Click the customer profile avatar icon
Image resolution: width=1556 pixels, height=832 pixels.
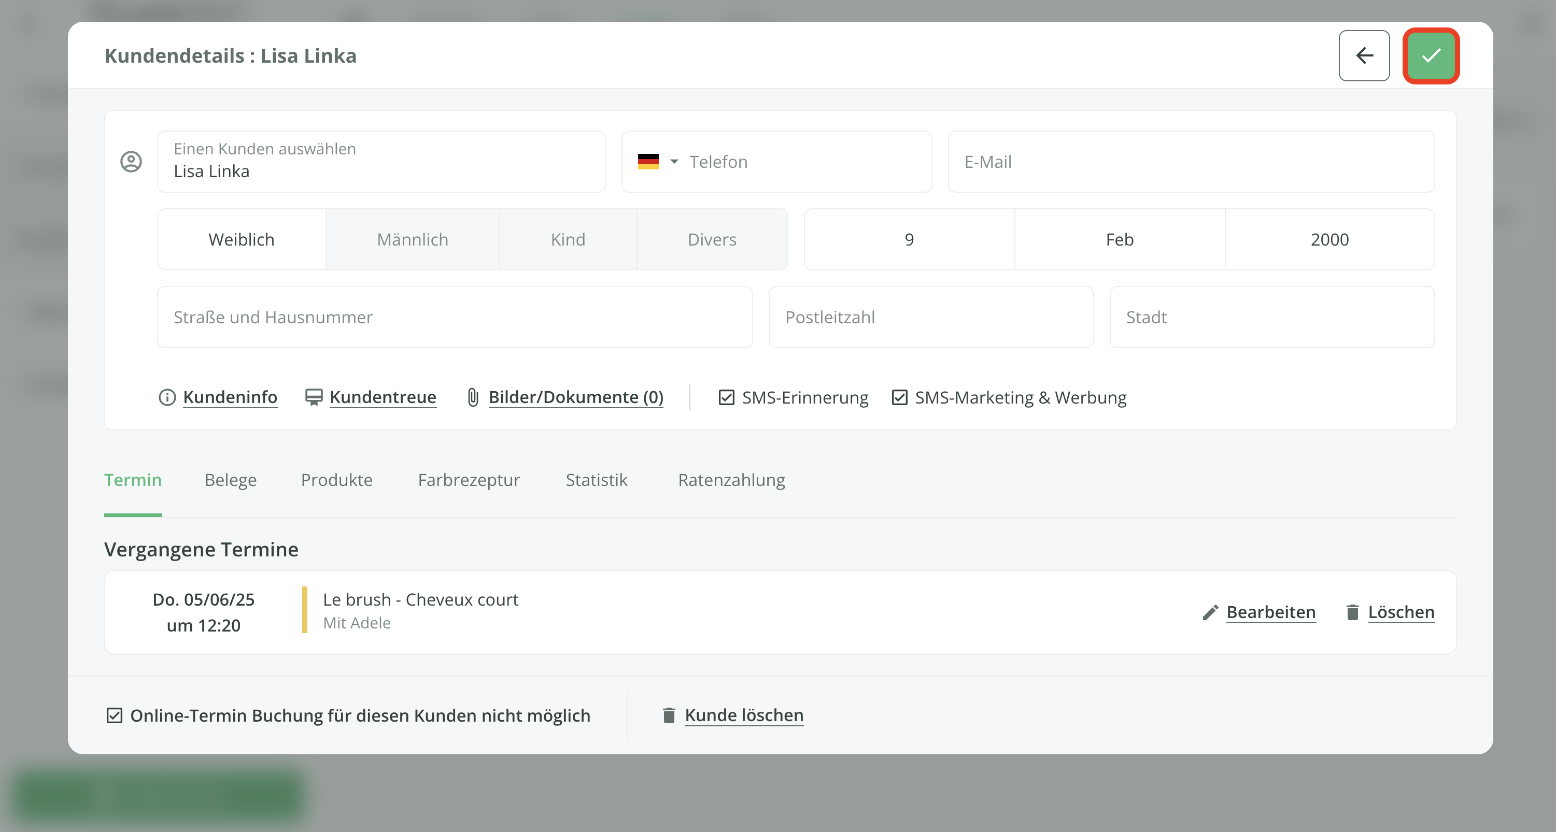[x=131, y=162]
